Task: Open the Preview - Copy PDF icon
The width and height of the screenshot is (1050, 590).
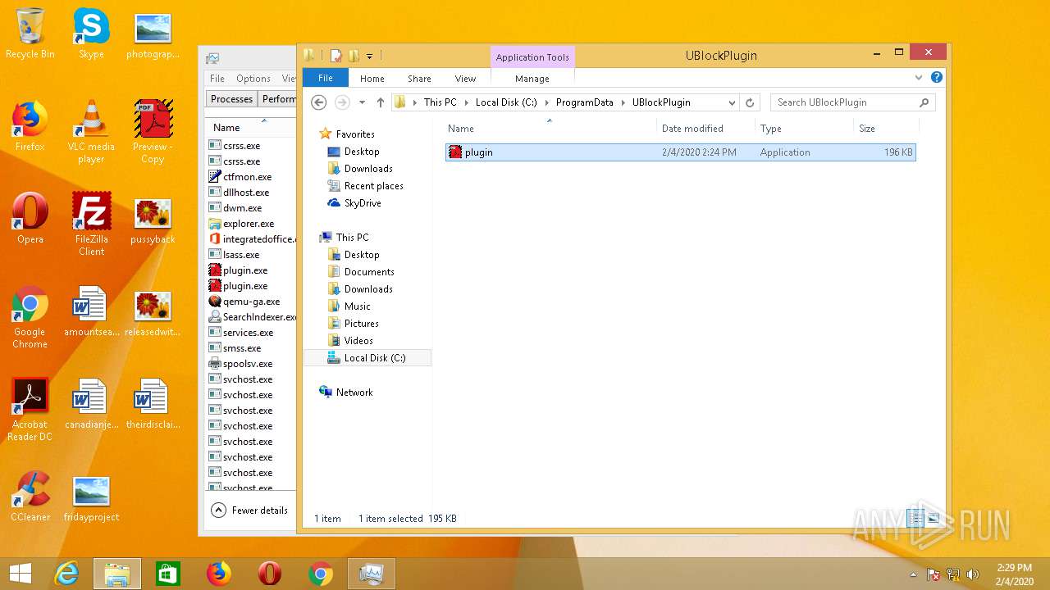Action: (x=153, y=131)
